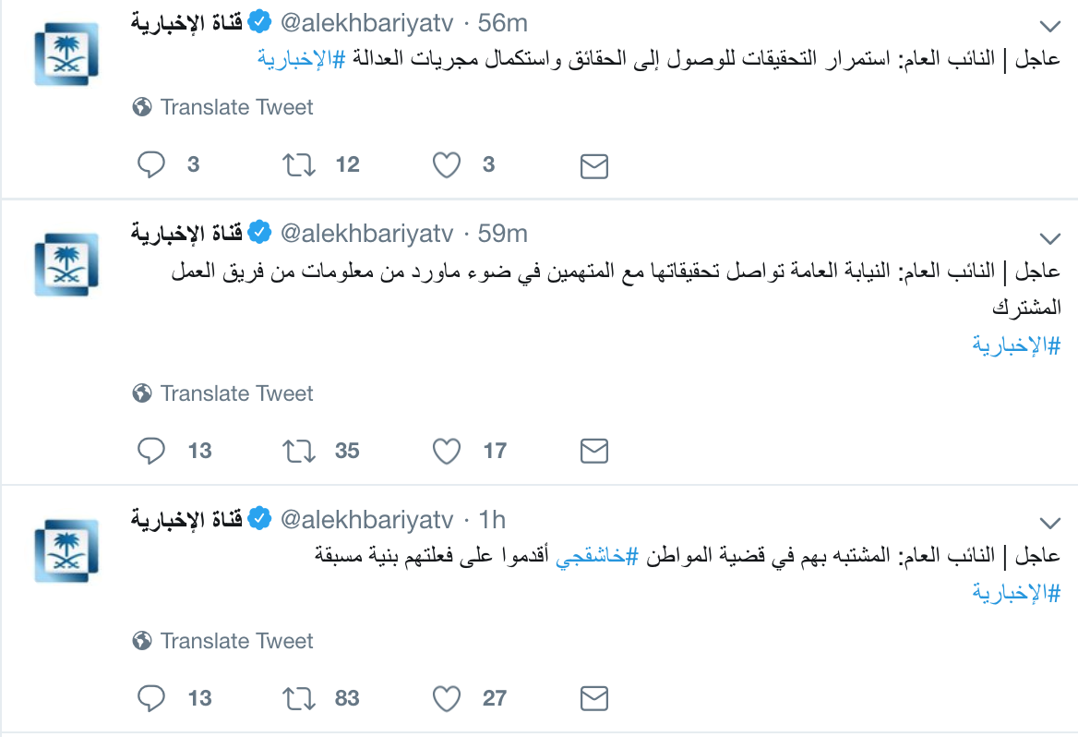1078x737 pixels.
Task: Retweet the tweet with 83 retweets
Action: click(x=299, y=698)
